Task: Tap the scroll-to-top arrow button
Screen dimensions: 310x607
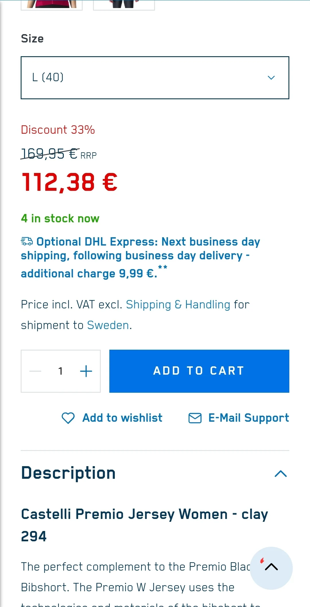Action: click(x=271, y=567)
